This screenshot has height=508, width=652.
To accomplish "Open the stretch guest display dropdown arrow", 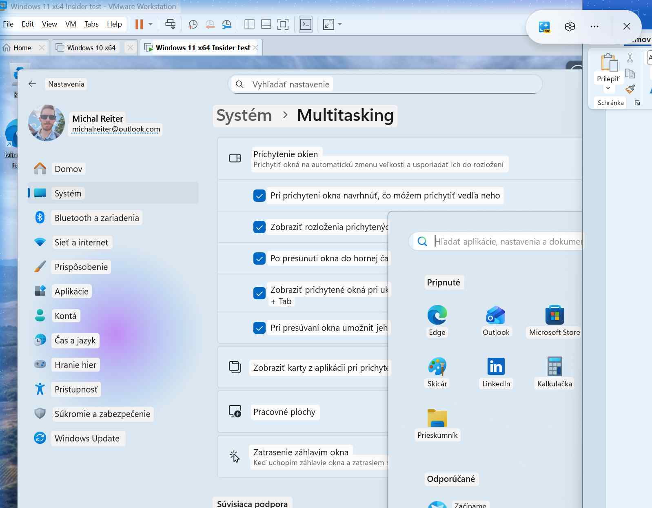I will point(340,25).
